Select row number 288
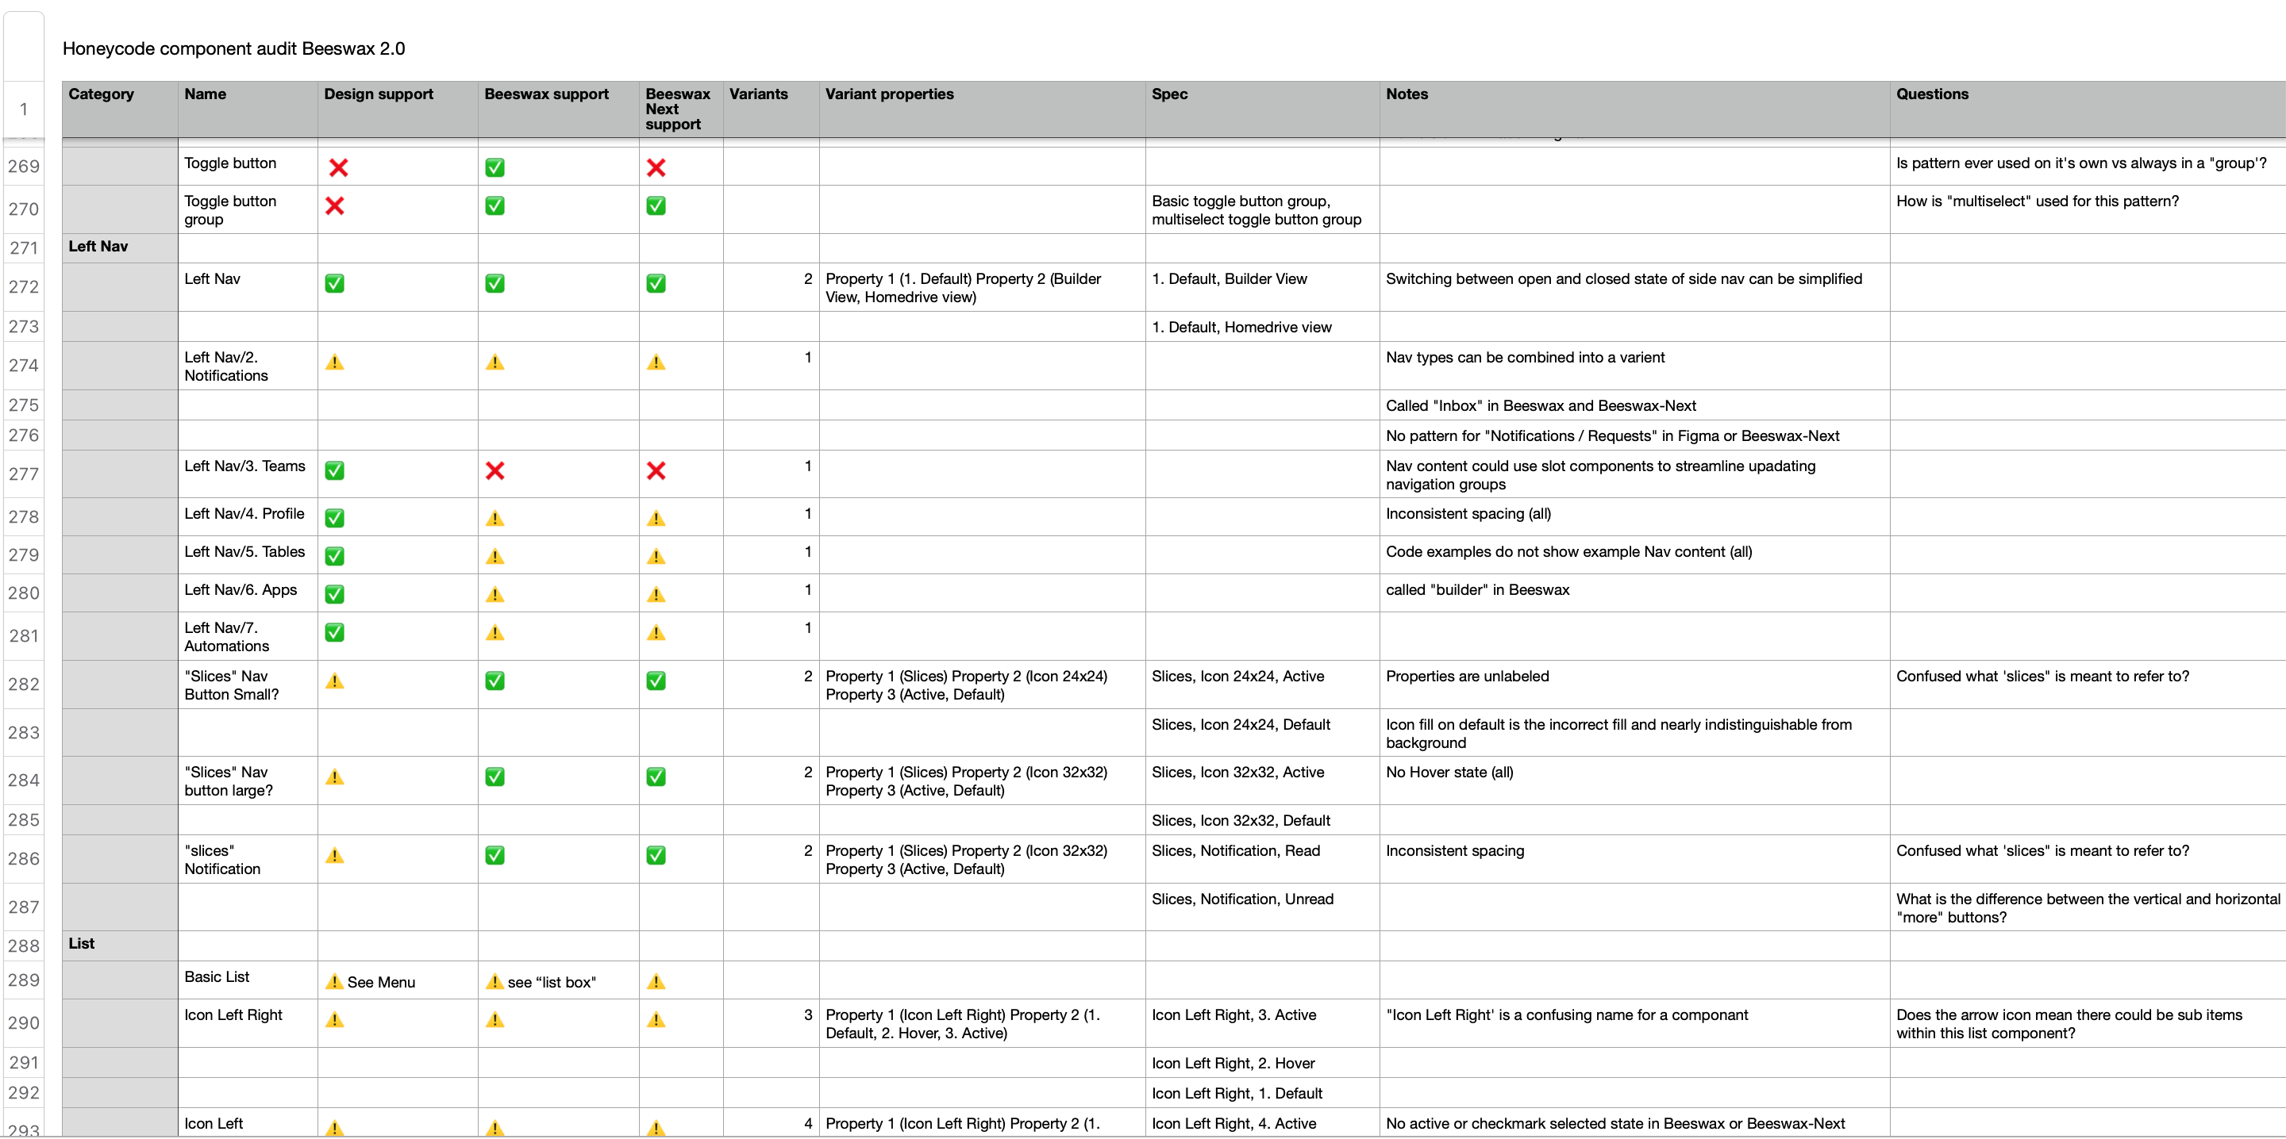Image resolution: width=2286 pixels, height=1139 pixels. [24, 945]
